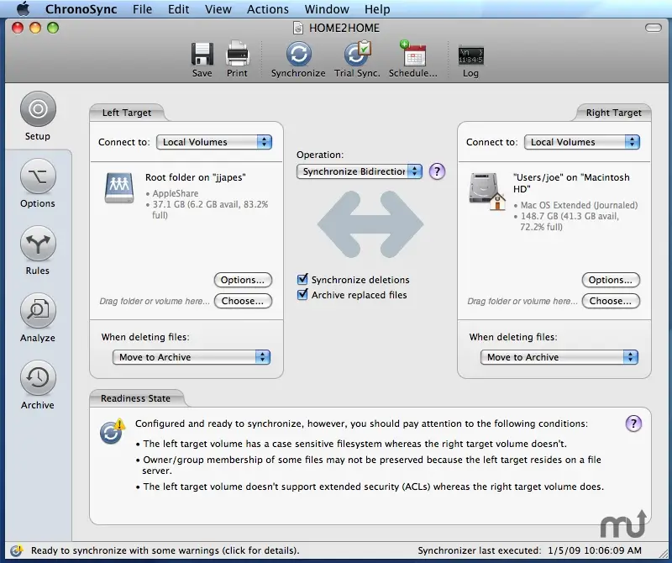672x563 pixels.
Task: Open Left Target When deleting files dropdown
Action: (x=192, y=357)
